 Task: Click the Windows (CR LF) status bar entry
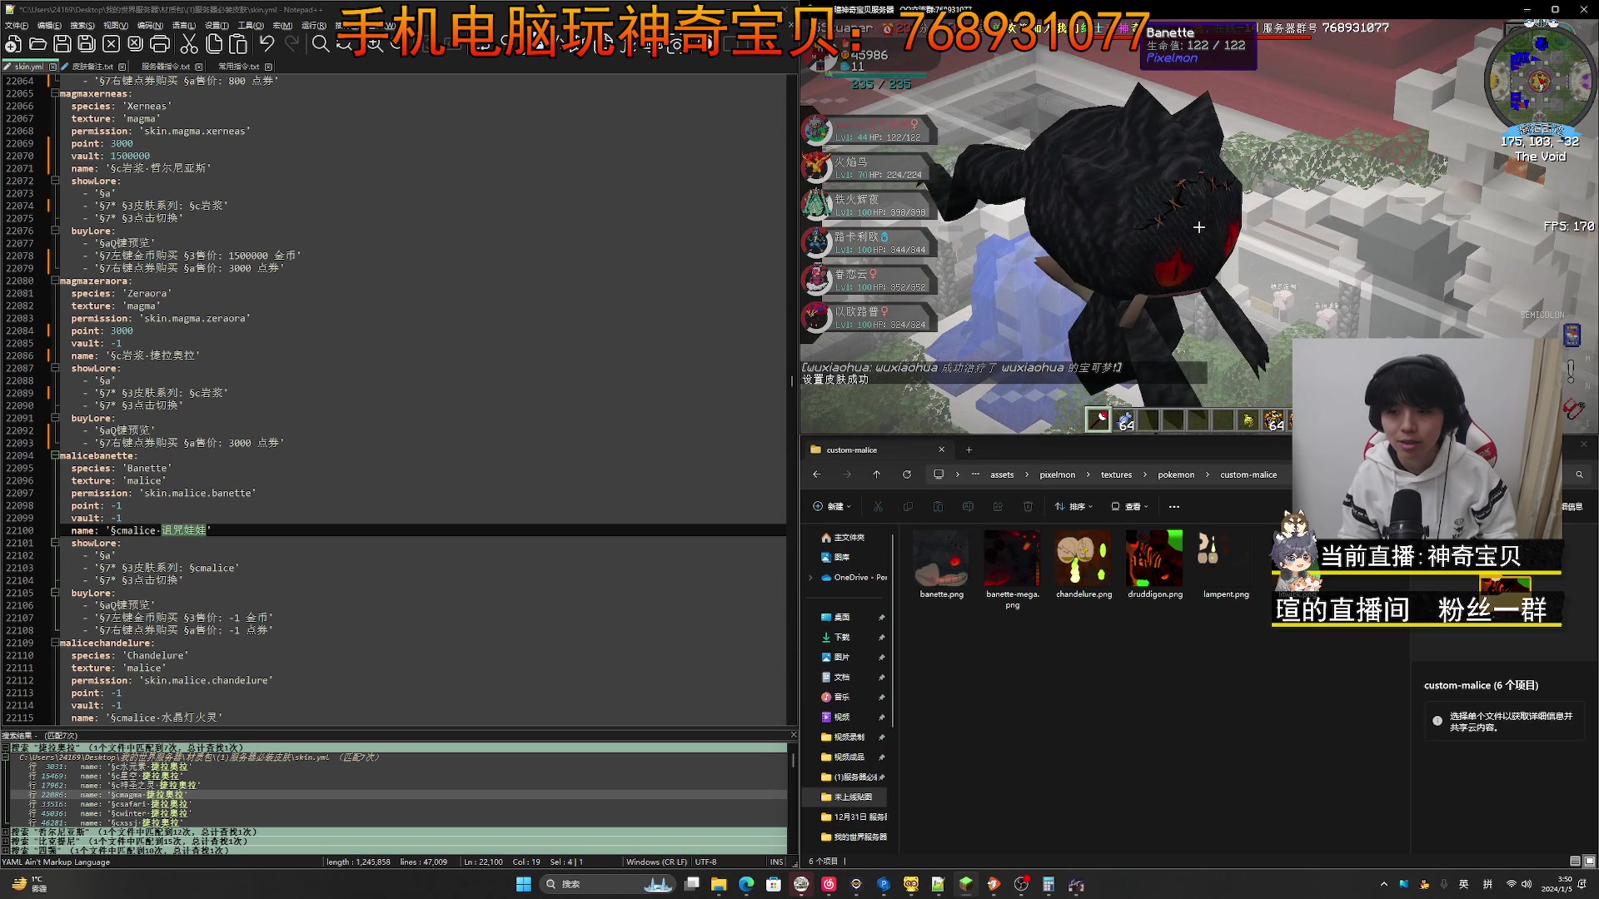pyautogui.click(x=656, y=862)
